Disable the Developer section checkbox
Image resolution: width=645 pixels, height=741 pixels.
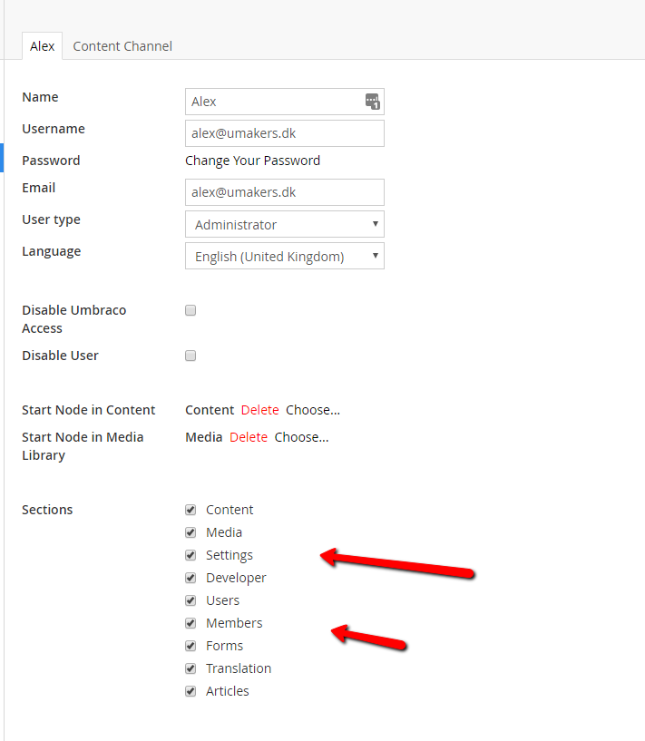(x=191, y=578)
